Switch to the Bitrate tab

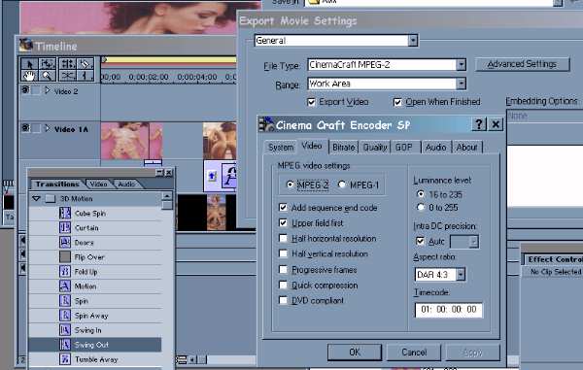[344, 148]
